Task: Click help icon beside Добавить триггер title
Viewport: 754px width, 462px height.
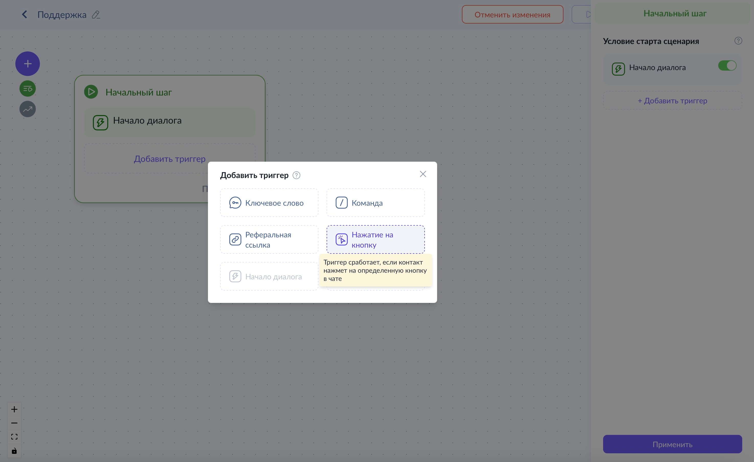Action: coord(296,175)
